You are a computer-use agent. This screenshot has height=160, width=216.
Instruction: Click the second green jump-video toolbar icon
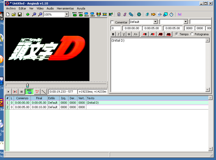click(x=81, y=14)
